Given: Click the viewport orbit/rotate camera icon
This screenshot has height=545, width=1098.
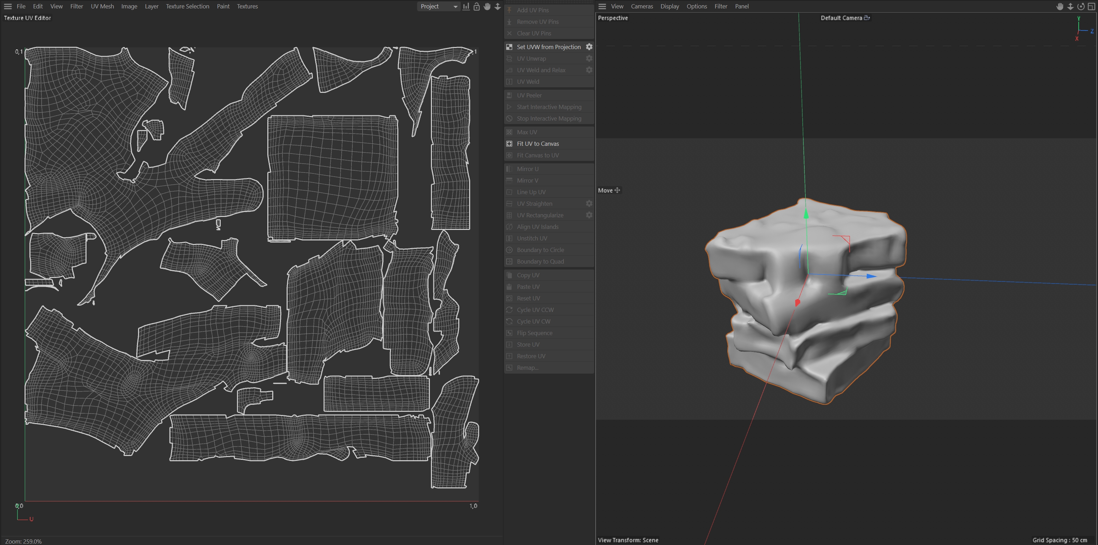Looking at the screenshot, I should coord(1080,6).
